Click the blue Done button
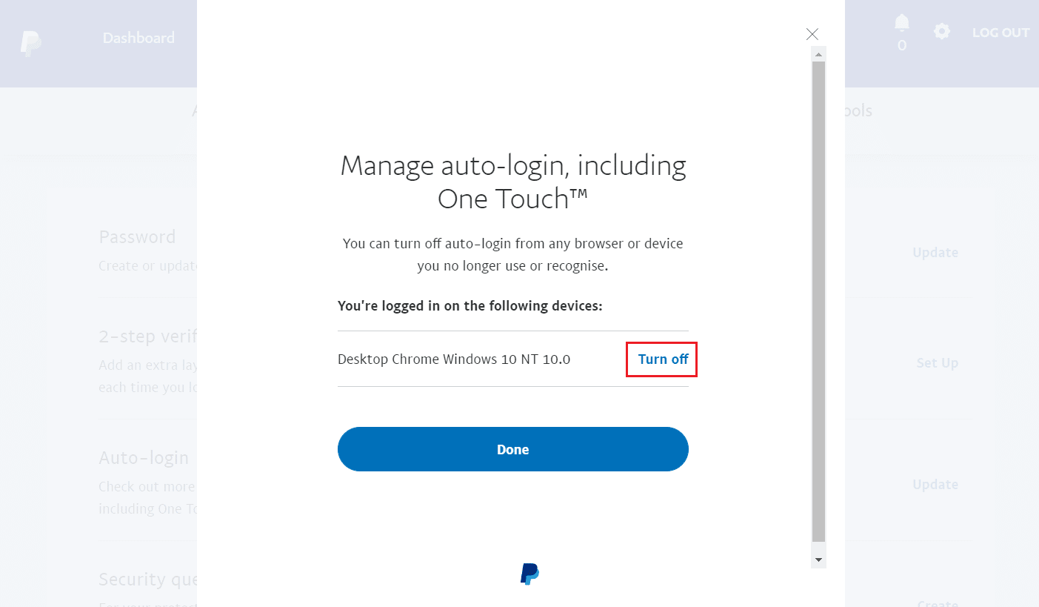This screenshot has height=607, width=1039. tap(512, 449)
